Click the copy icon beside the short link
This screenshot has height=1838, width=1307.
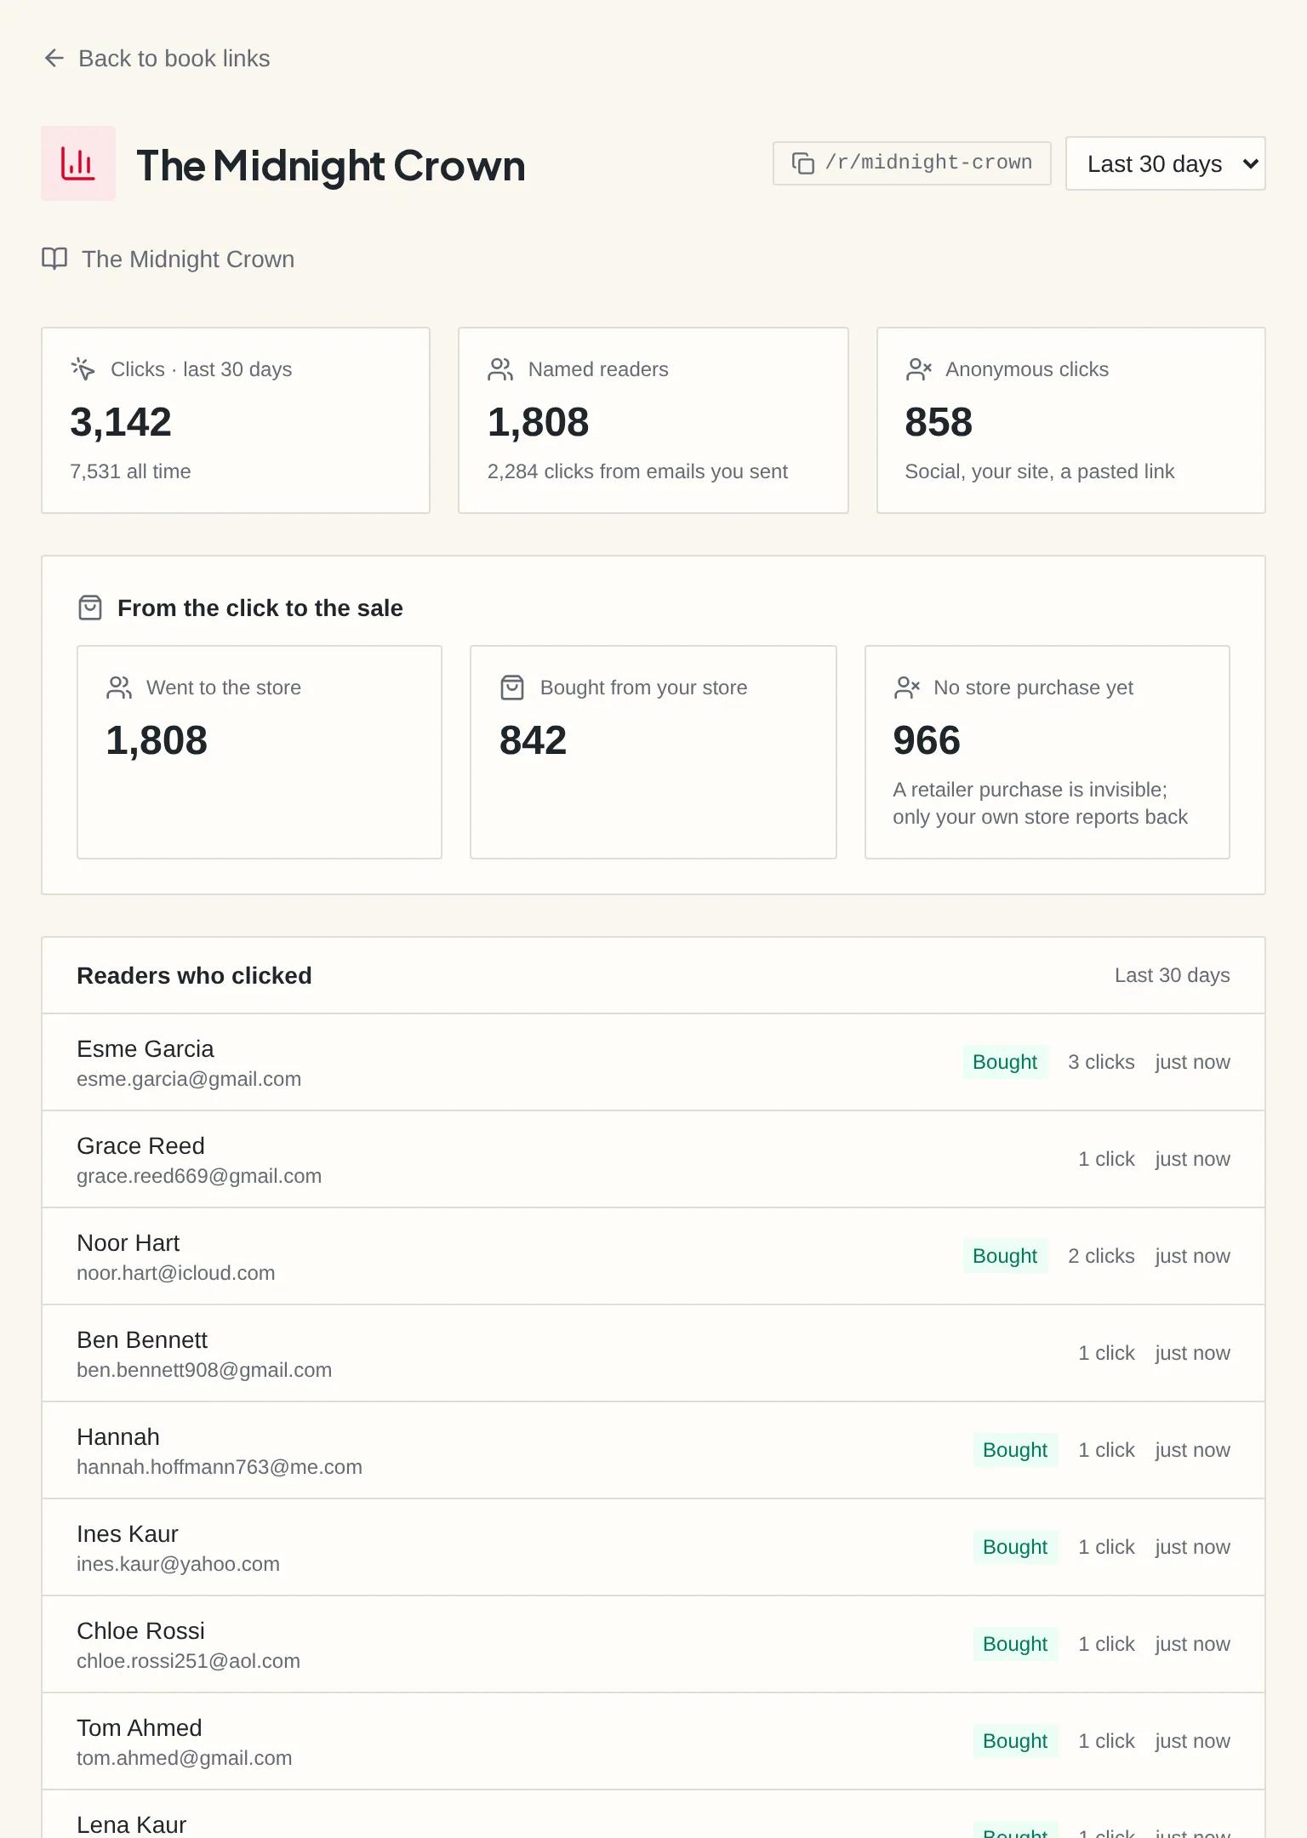[803, 163]
